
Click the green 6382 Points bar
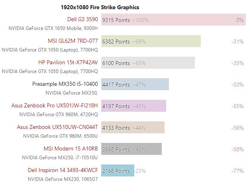(151, 41)
